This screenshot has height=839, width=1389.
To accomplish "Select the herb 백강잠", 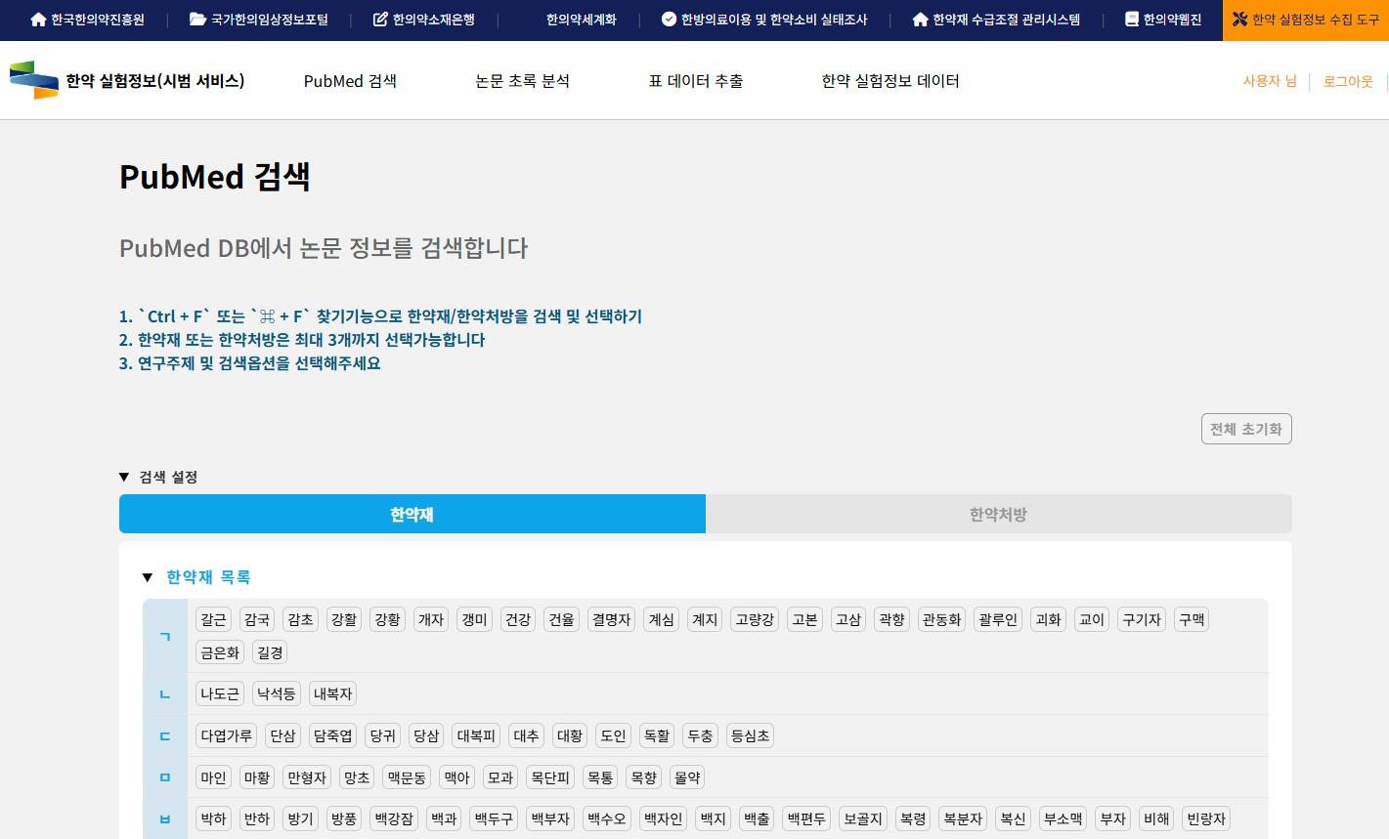I will [394, 818].
